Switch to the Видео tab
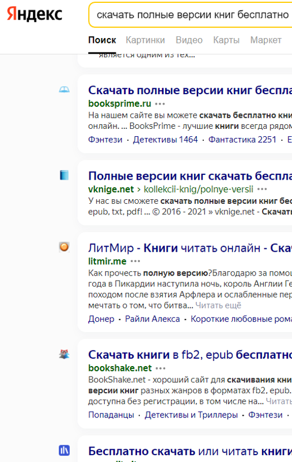292x462 pixels. pos(189,40)
